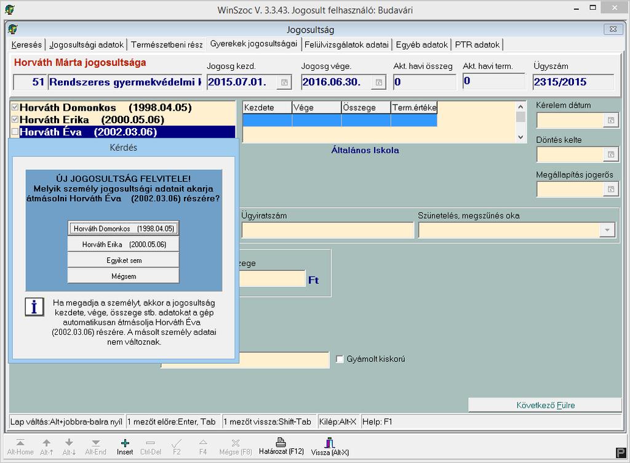Maximize the WinSzoc main window
The width and height of the screenshot is (630, 463).
click(x=592, y=8)
